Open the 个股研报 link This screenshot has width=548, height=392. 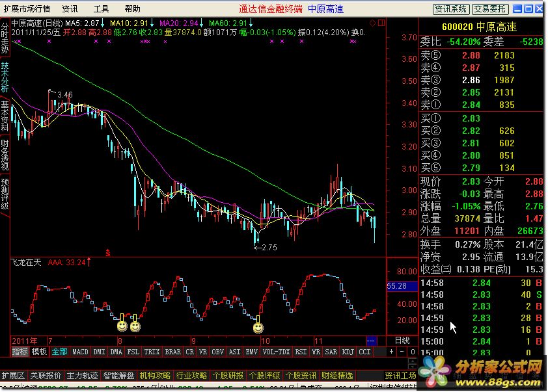coord(228,376)
